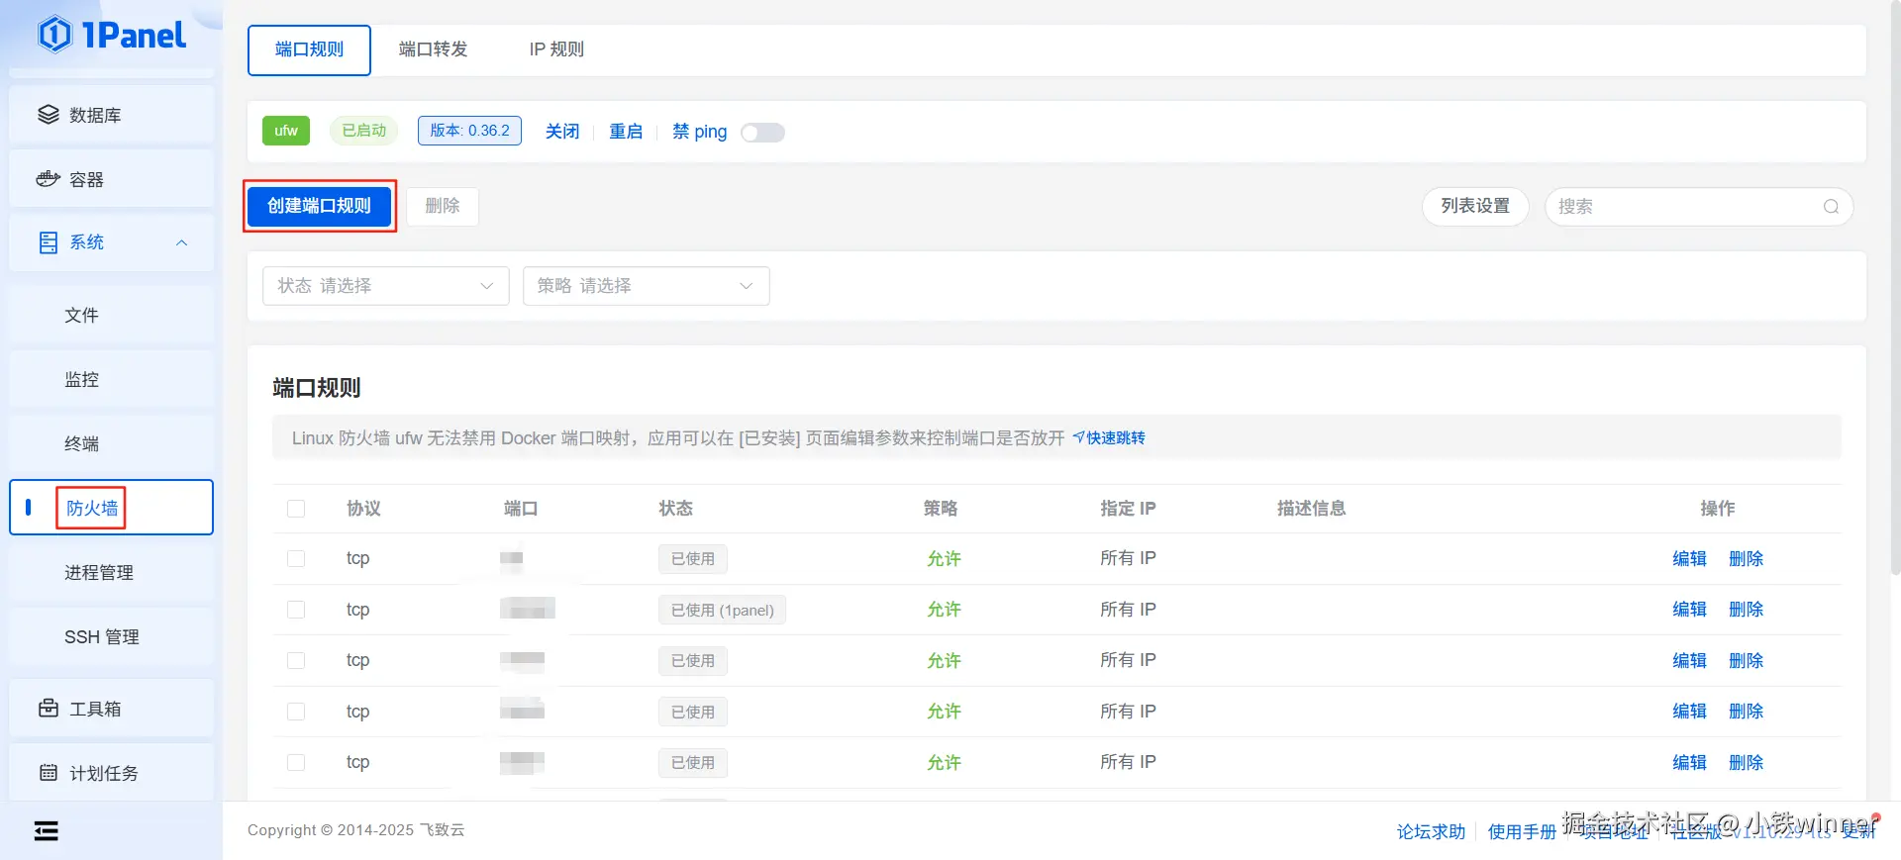Check the fifth tcp row checkbox
The image size is (1901, 860).
pos(296,762)
